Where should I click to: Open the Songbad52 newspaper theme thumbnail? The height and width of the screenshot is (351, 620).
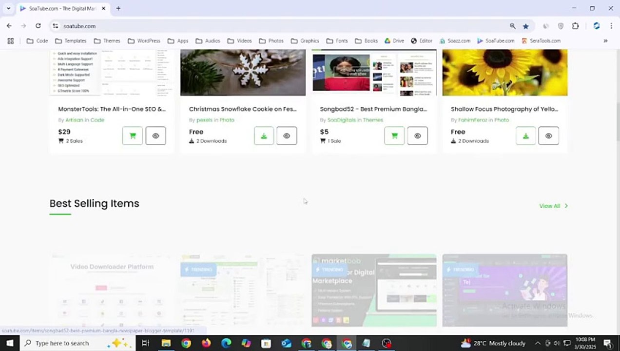coord(374,73)
